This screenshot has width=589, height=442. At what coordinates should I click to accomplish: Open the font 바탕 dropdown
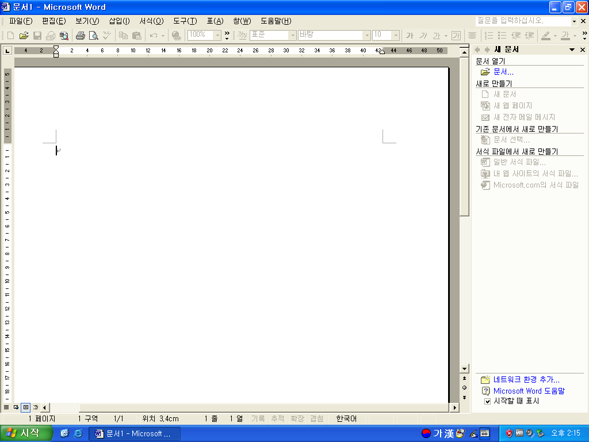(x=367, y=35)
